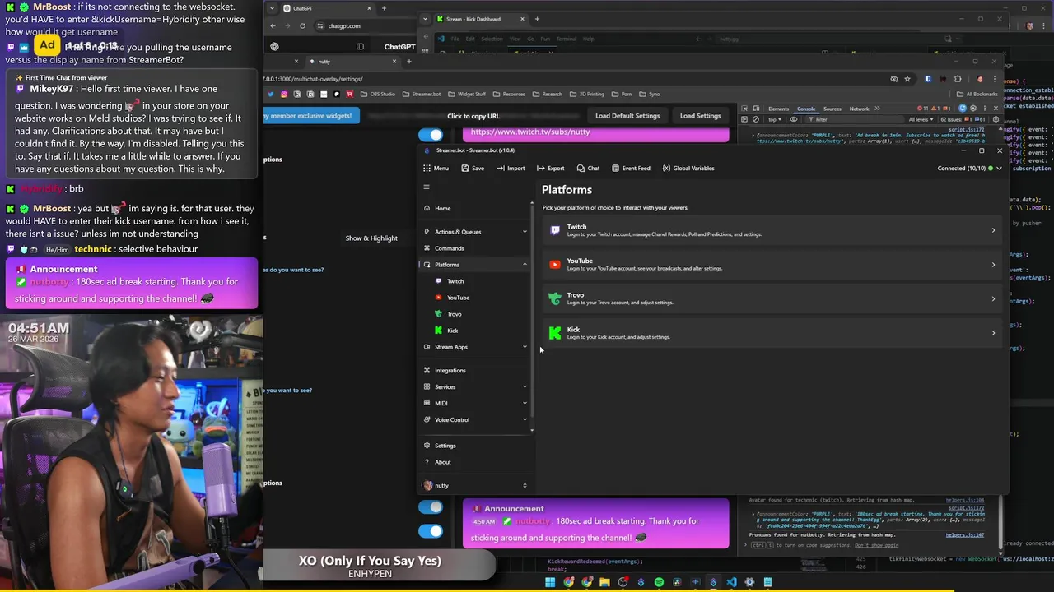Open Spotify from the taskbar
1054x592 pixels.
tap(659, 582)
